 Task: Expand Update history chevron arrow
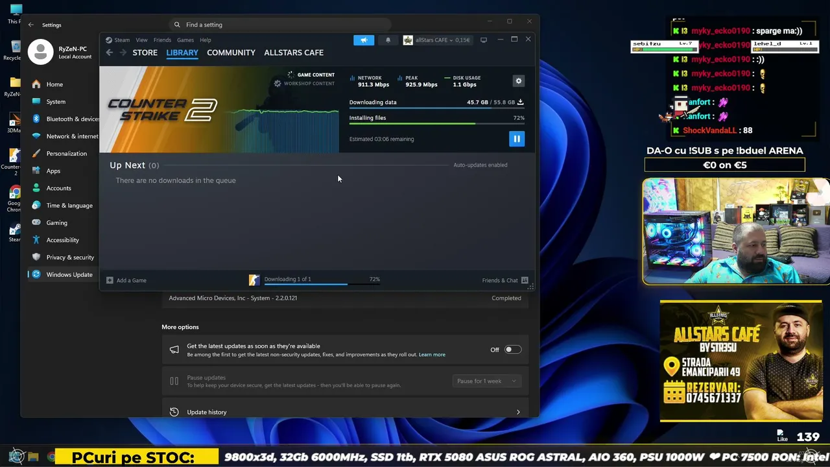click(518, 412)
